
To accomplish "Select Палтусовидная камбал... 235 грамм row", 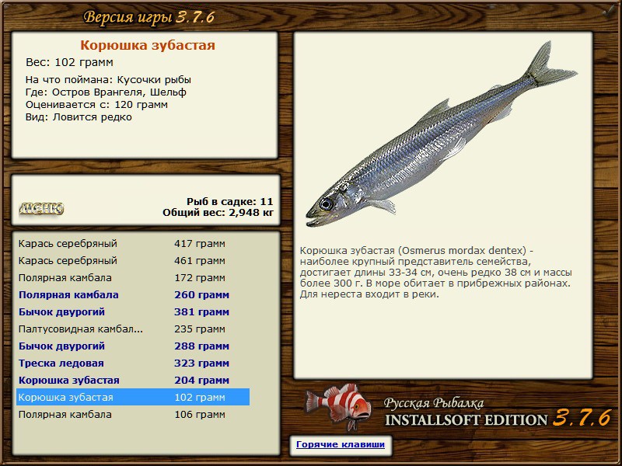I will 133,329.
